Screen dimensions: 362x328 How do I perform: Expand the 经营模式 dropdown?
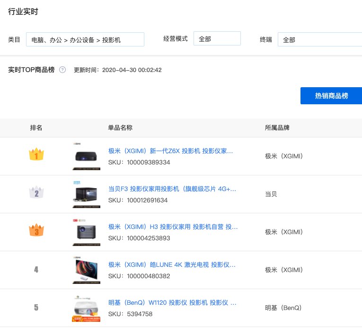coord(217,39)
